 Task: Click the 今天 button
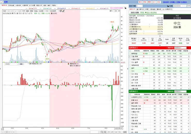pos(189,6)
